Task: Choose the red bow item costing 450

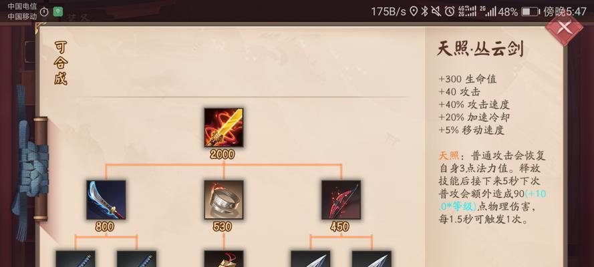Action: click(341, 200)
